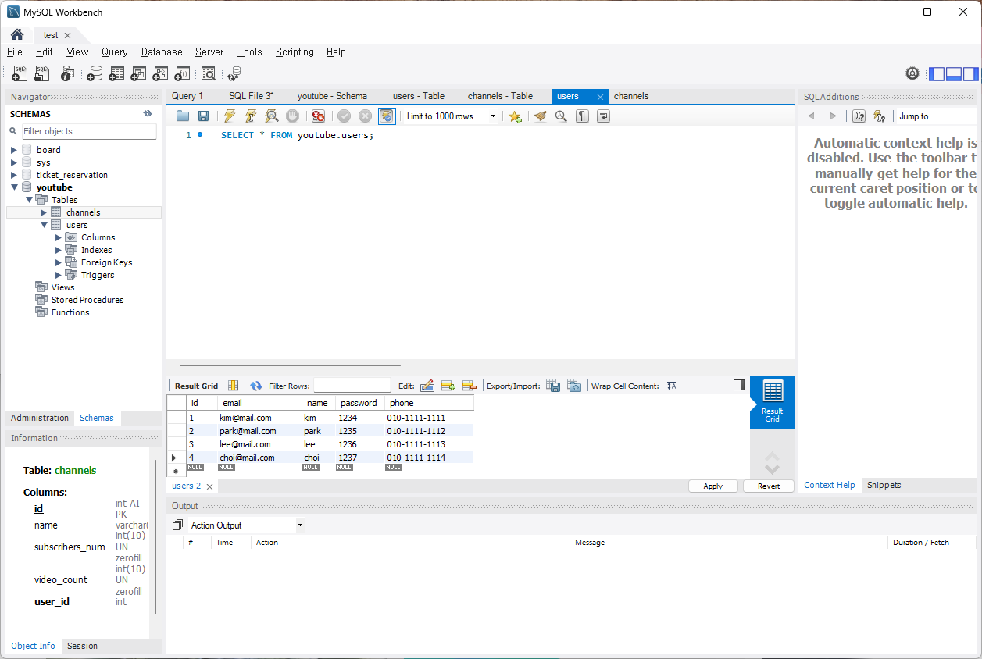This screenshot has height=659, width=982.
Task: Select the Result Grid view button
Action: (x=773, y=403)
